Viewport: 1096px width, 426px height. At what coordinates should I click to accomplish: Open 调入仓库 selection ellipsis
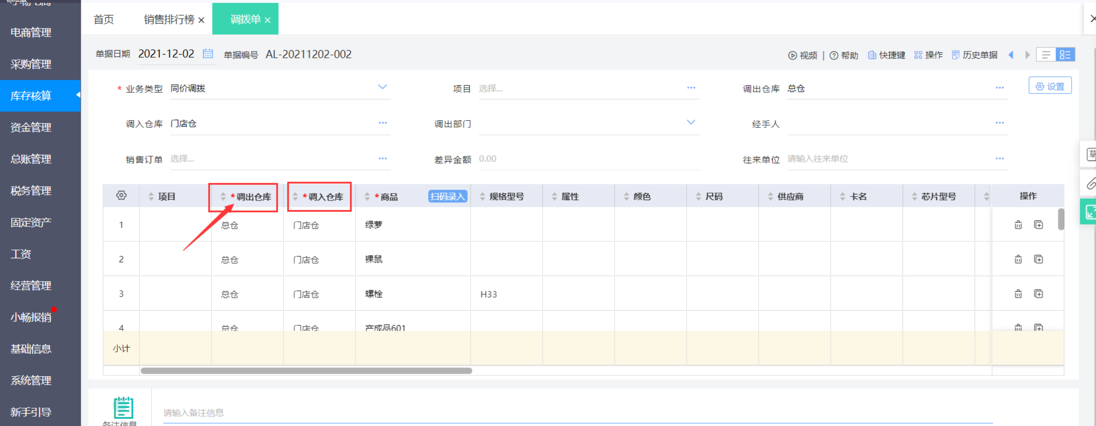pyautogui.click(x=383, y=123)
